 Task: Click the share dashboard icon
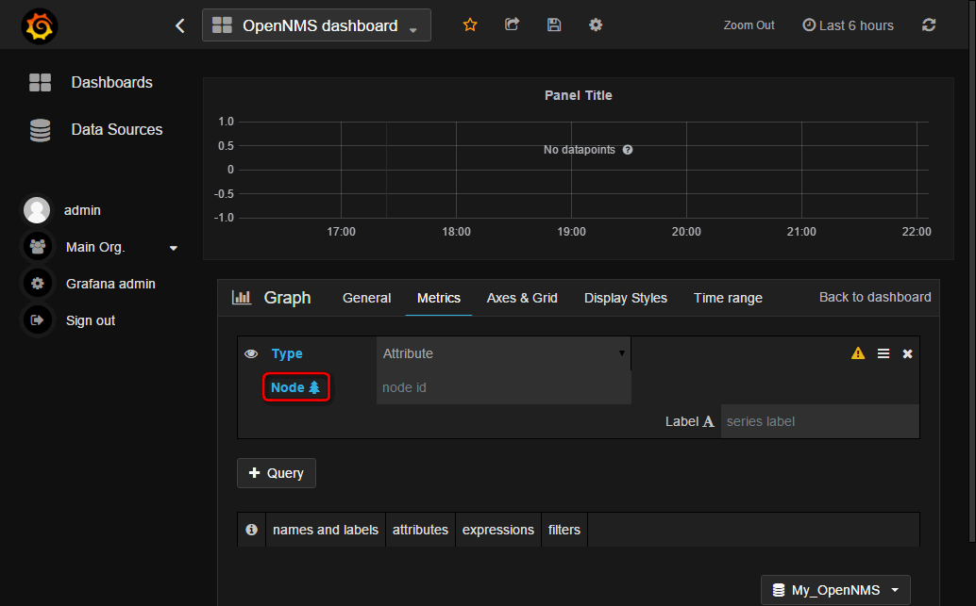tap(512, 25)
